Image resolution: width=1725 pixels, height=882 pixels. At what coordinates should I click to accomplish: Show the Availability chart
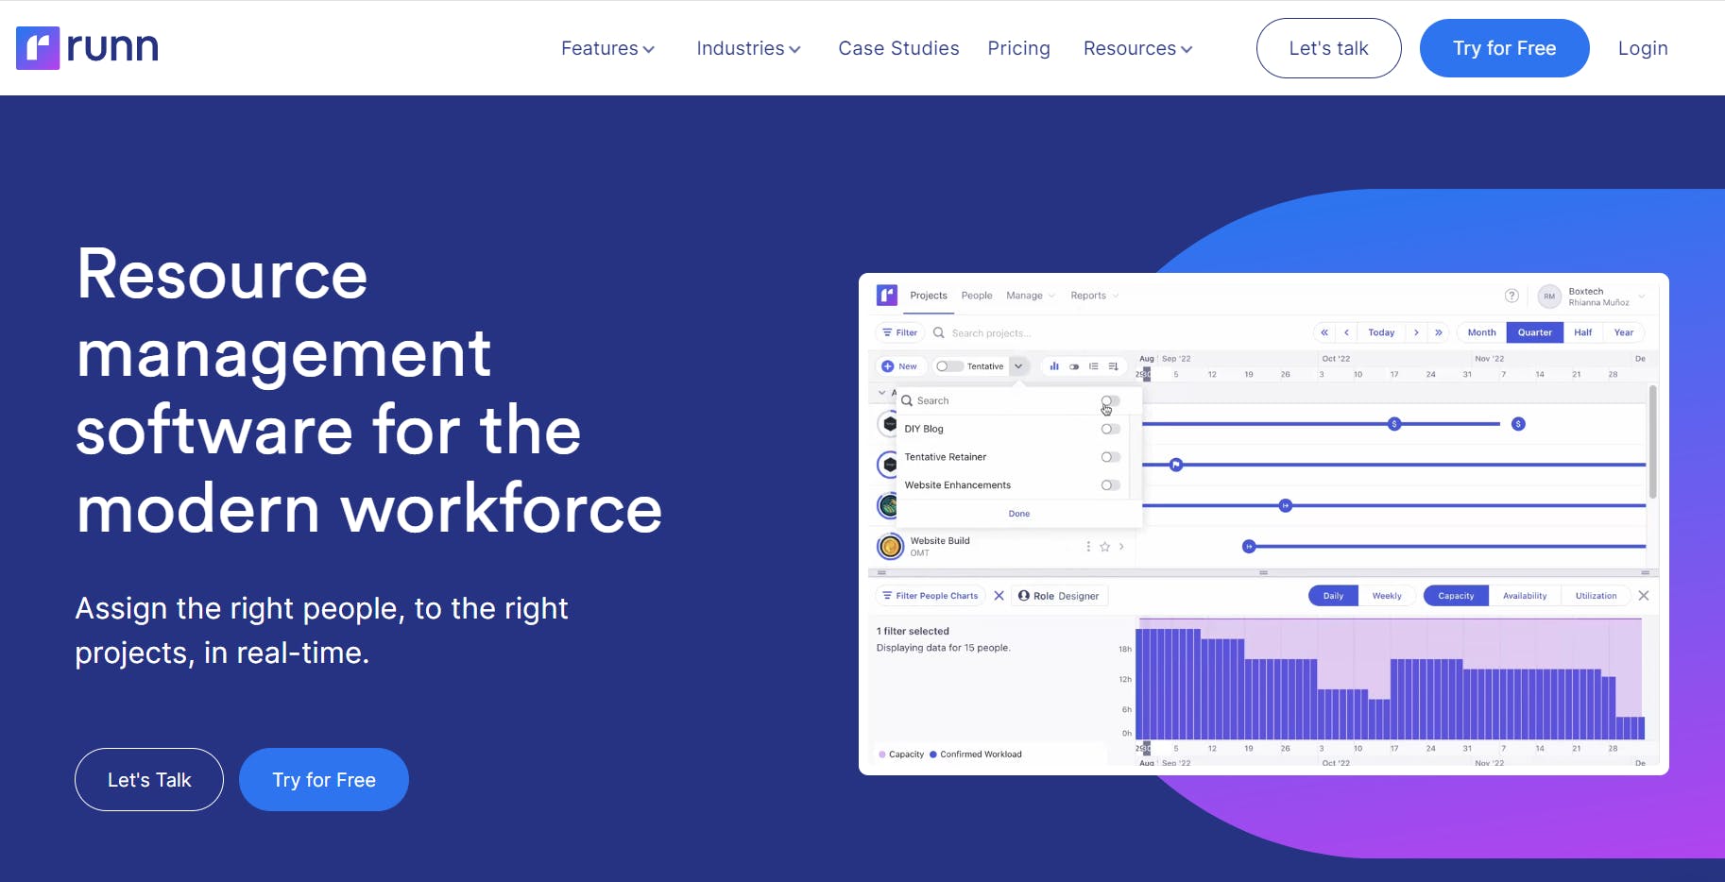[1525, 596]
